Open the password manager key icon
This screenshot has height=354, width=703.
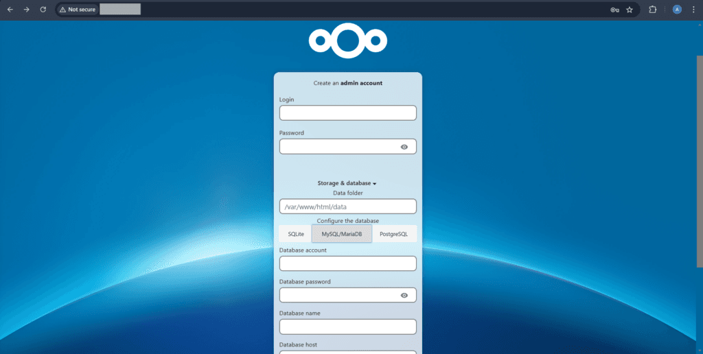pyautogui.click(x=614, y=10)
